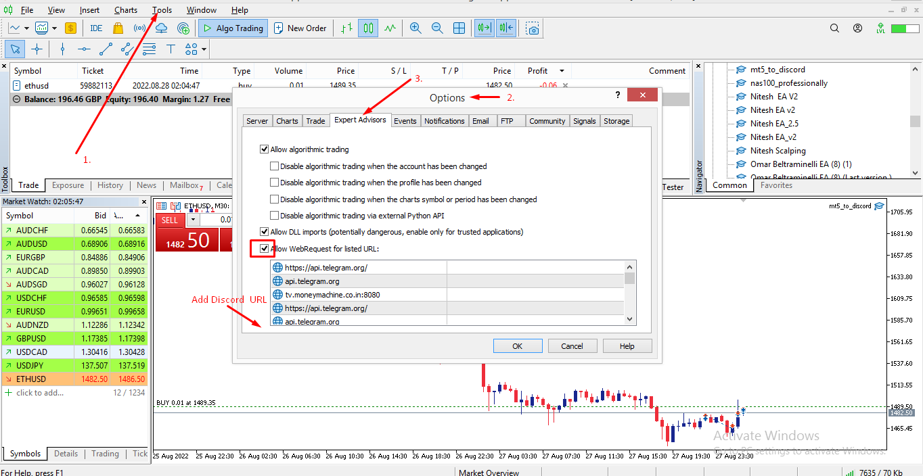Click the Algo Trading toolbar button

[233, 28]
